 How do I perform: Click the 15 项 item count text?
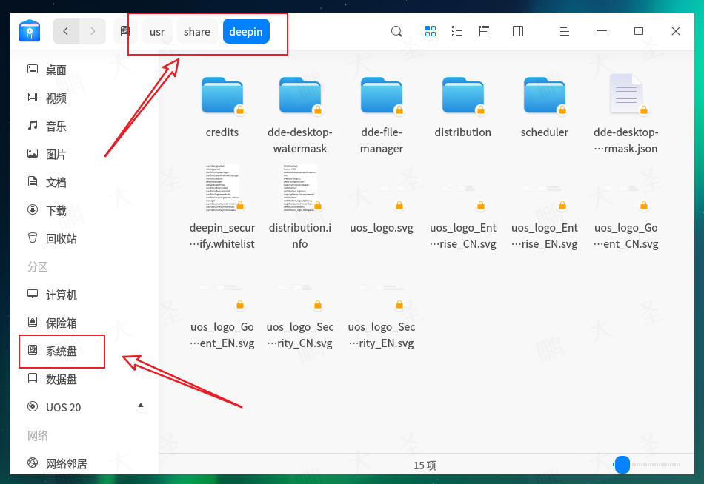(425, 465)
